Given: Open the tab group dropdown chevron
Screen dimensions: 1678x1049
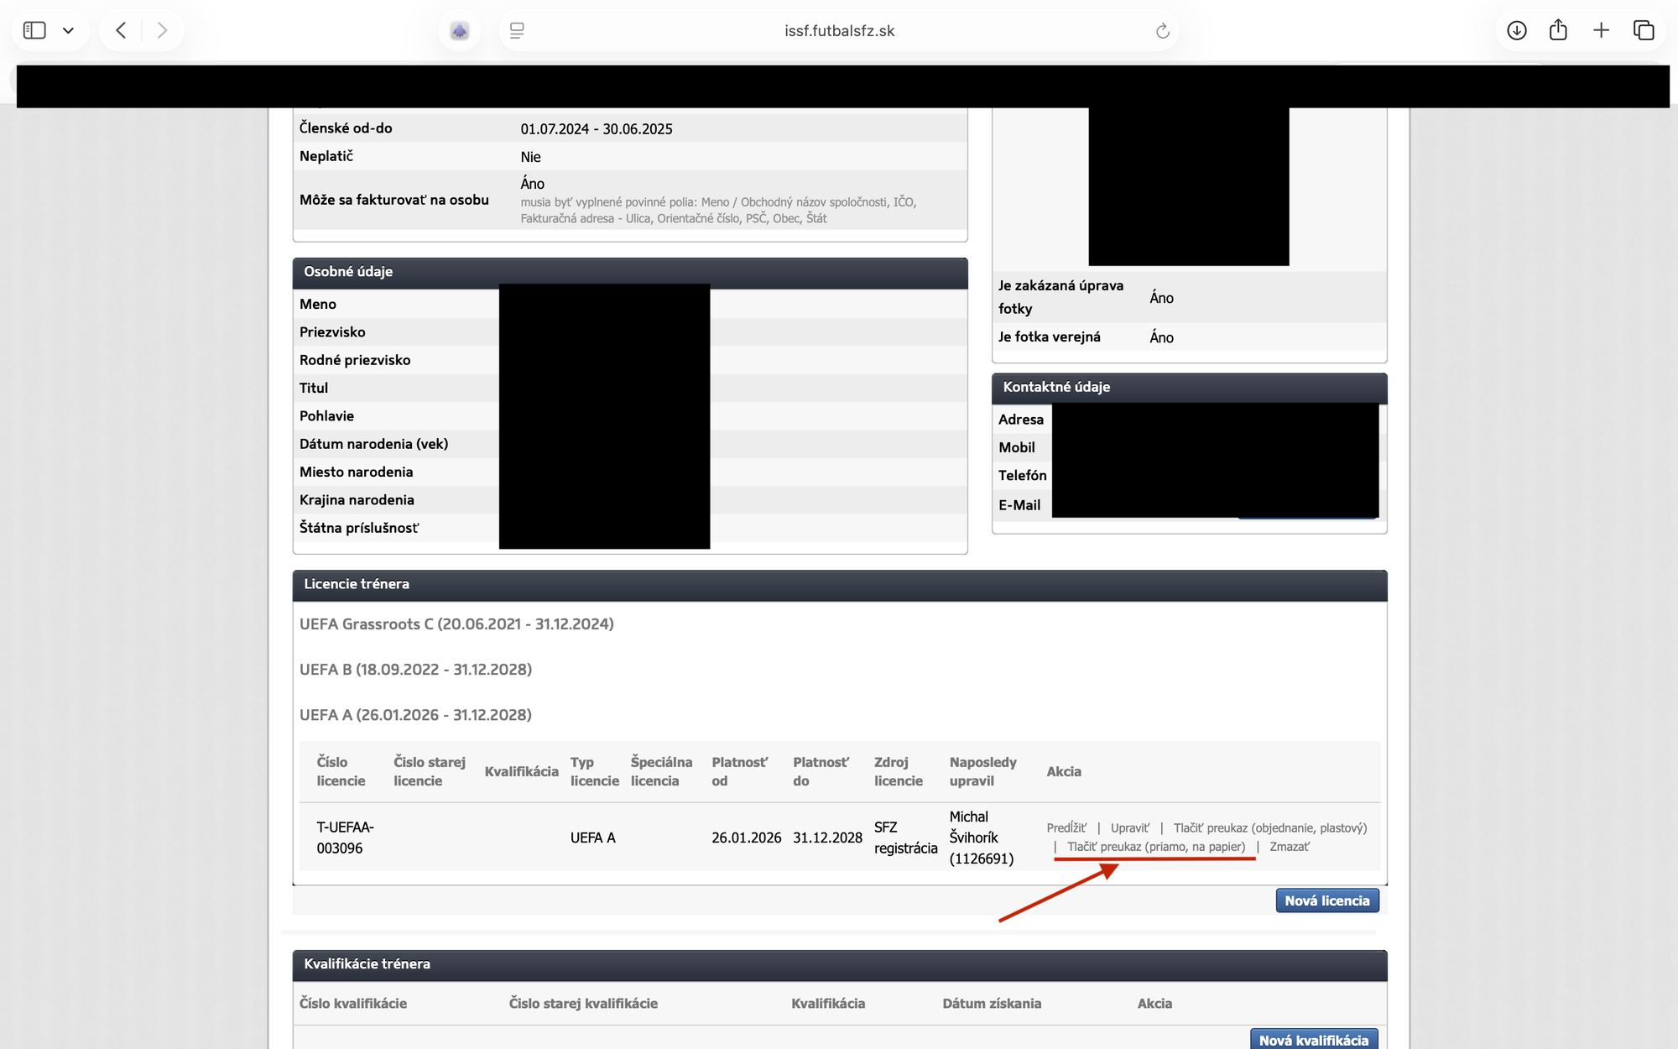Looking at the screenshot, I should point(69,30).
